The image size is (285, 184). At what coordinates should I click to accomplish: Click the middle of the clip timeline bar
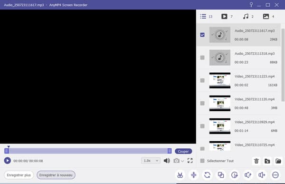(88, 151)
